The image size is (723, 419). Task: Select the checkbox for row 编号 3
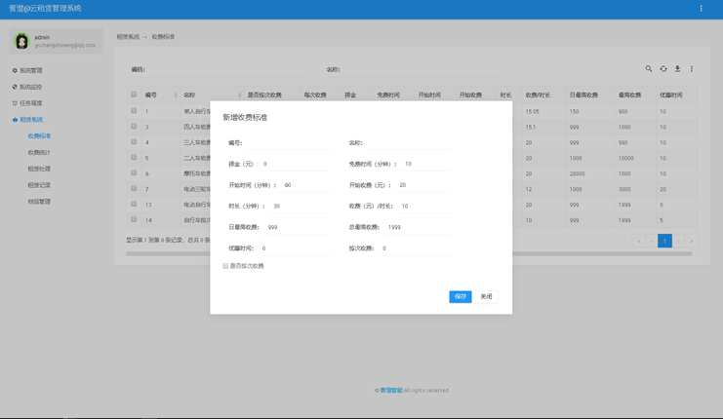click(x=134, y=127)
